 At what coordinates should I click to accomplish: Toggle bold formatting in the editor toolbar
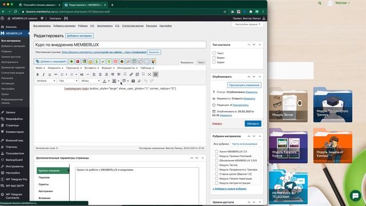[37, 74]
